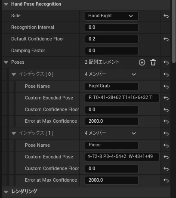The height and width of the screenshot is (198, 176).
Task: Reset Default Confidence Floor to default value
Action: pyautogui.click(x=166, y=39)
